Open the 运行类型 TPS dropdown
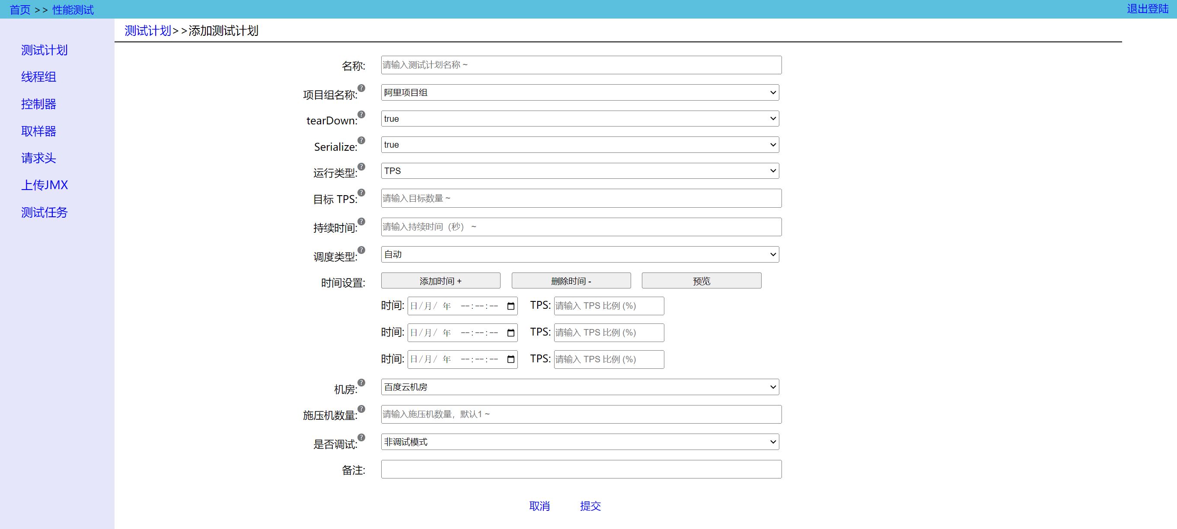Image resolution: width=1177 pixels, height=529 pixels. pyautogui.click(x=579, y=171)
